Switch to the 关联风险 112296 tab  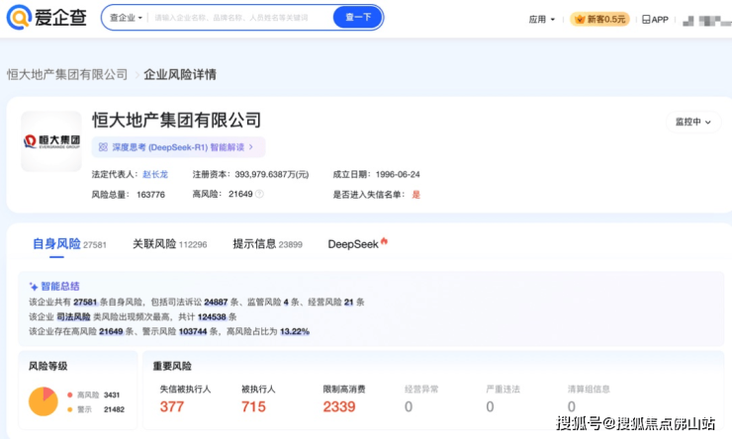pos(170,244)
